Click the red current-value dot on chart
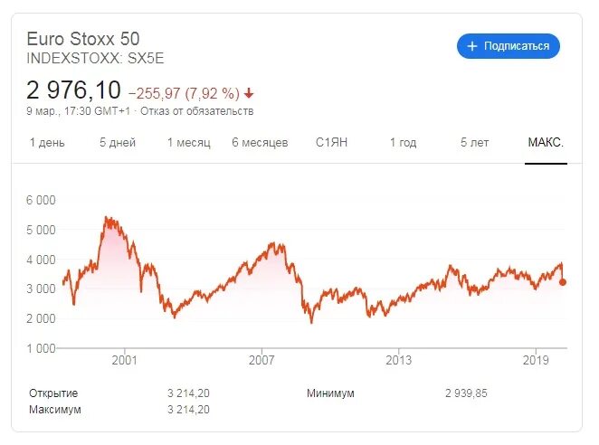Screen dimensions: 599x445 (x=563, y=282)
